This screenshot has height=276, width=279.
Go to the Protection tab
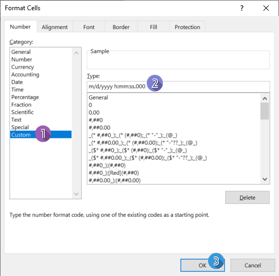[187, 27]
